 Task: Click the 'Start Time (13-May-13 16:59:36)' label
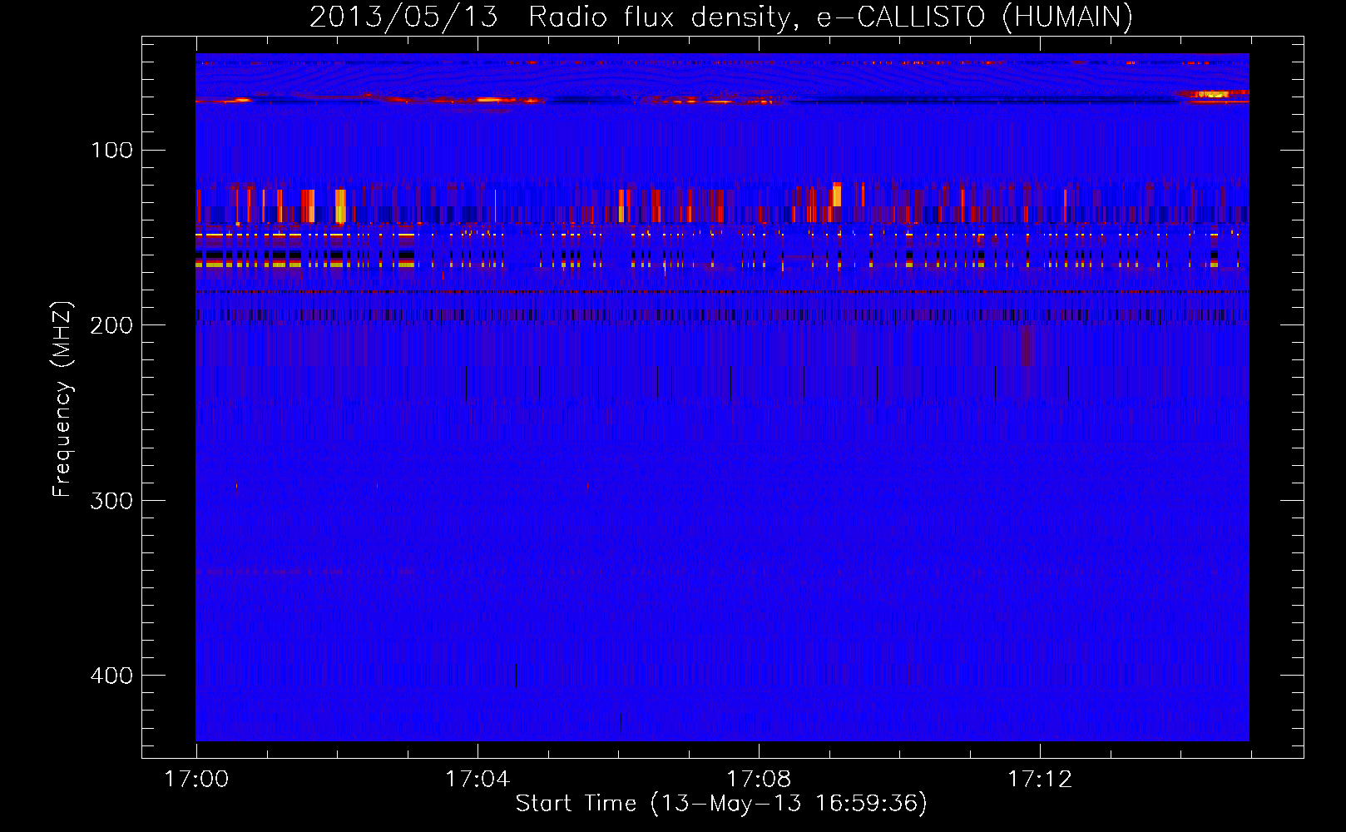click(x=721, y=804)
